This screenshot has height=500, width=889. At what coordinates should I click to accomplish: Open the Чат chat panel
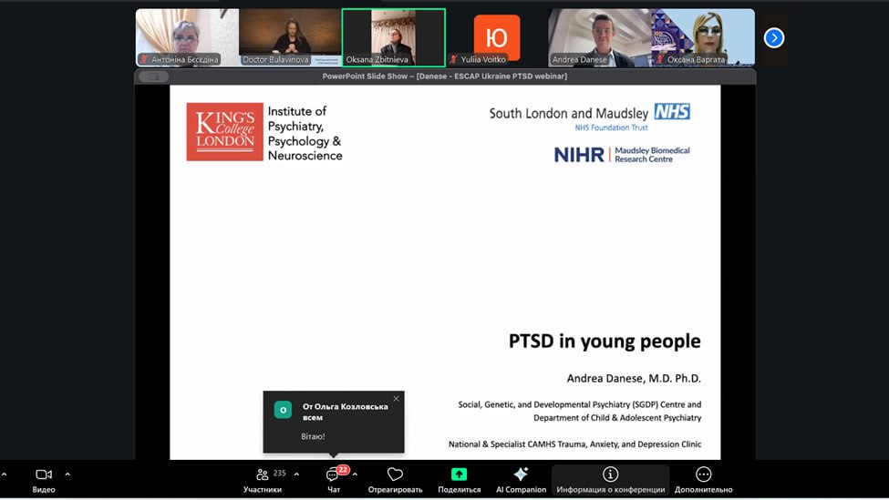point(334,480)
